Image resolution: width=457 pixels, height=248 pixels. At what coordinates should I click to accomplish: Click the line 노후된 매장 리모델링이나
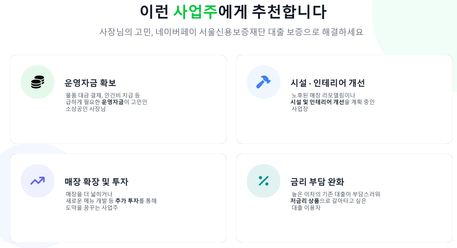tap(323, 95)
